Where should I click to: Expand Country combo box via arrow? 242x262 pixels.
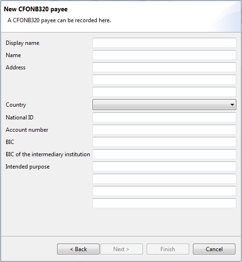click(x=232, y=105)
